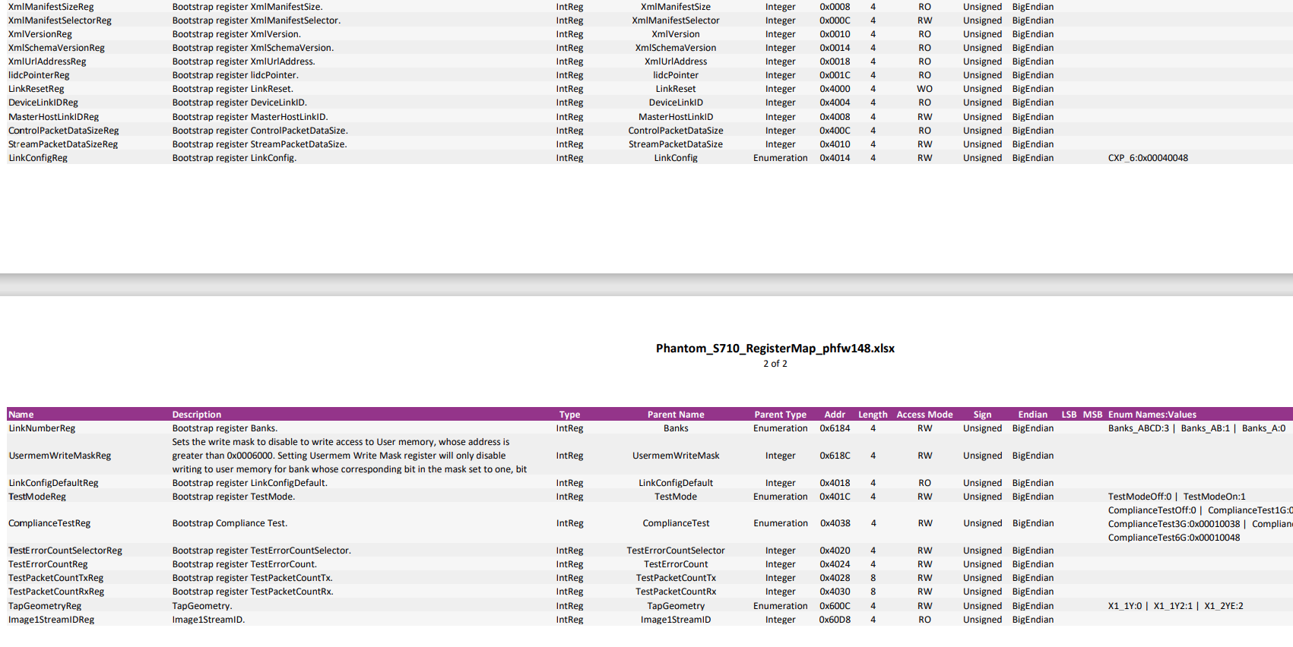Select the LSB column header
Screen dimensions: 1293x647
tap(1069, 415)
